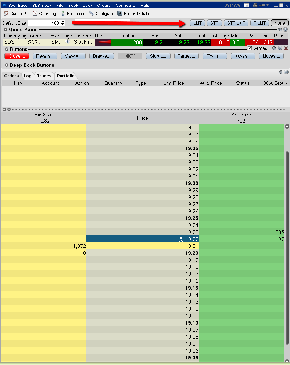Open Configure from the toolbar wrench
290x365 pixels.
click(x=92, y=14)
